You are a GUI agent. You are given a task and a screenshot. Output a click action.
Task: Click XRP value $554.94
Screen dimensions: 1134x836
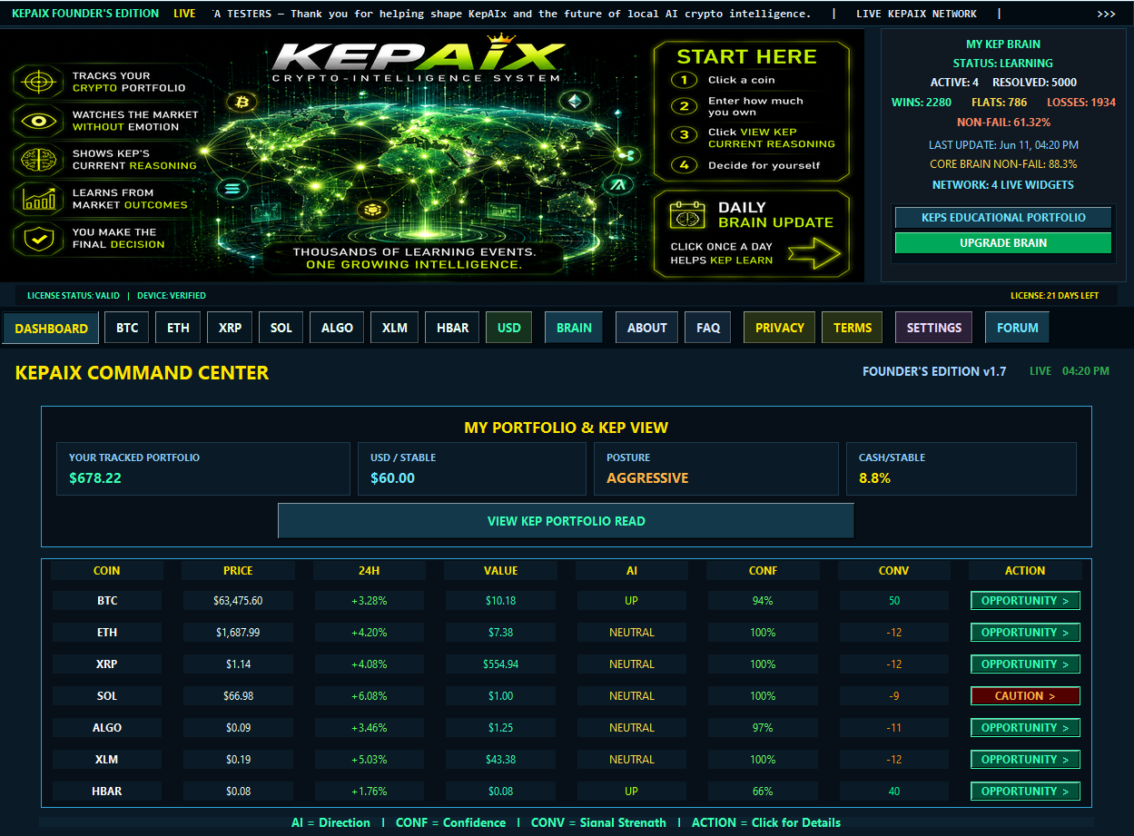coord(501,664)
